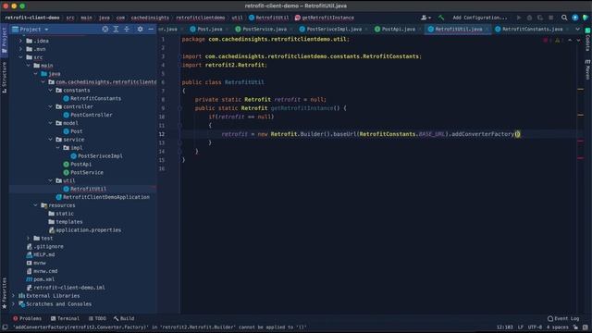Open Search Everywhere magnifier icon
Image resolution: width=592 pixels, height=333 pixels.
564,18
